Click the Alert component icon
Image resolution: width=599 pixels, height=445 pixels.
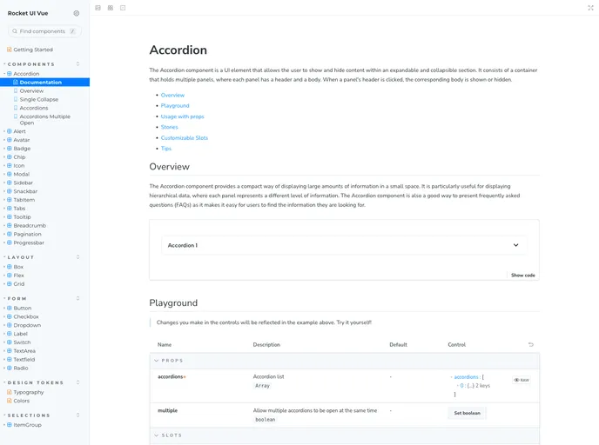(10, 131)
